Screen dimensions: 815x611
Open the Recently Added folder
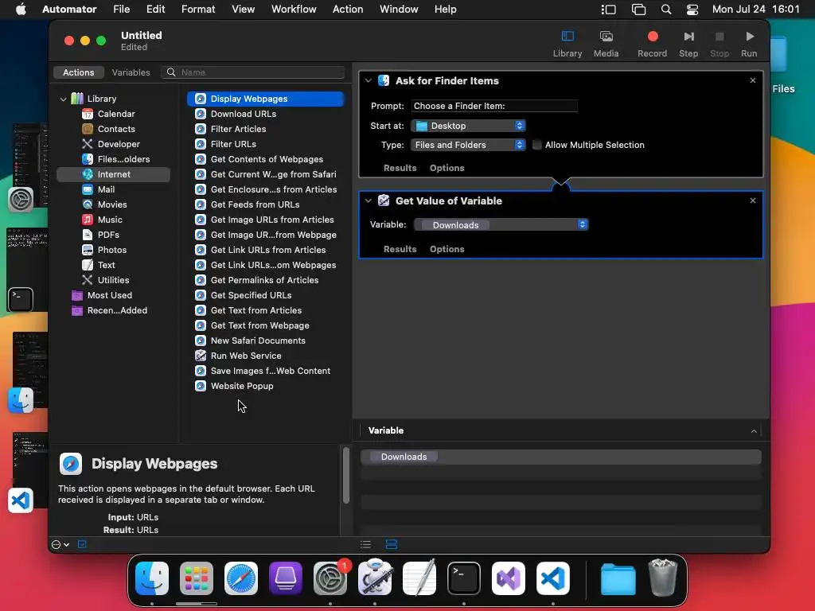(x=117, y=310)
